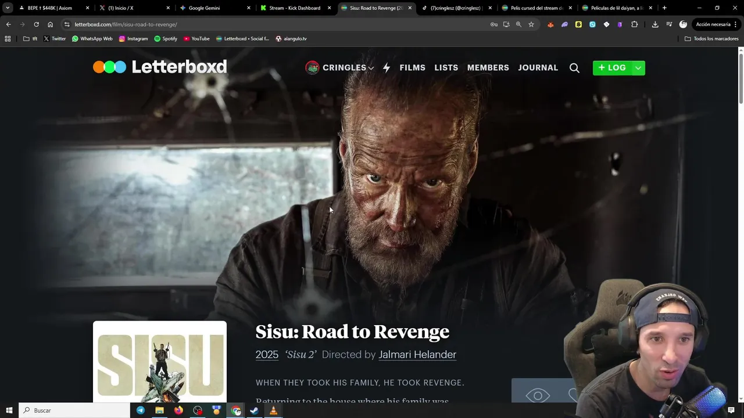Open the activity lightning bolt icon
Image resolution: width=744 pixels, height=418 pixels.
pos(387,67)
